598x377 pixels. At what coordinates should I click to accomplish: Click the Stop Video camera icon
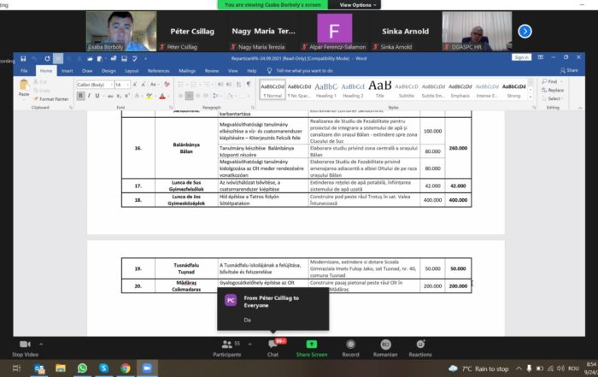(23, 345)
